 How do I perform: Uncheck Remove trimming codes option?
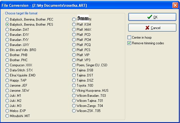[129, 43]
